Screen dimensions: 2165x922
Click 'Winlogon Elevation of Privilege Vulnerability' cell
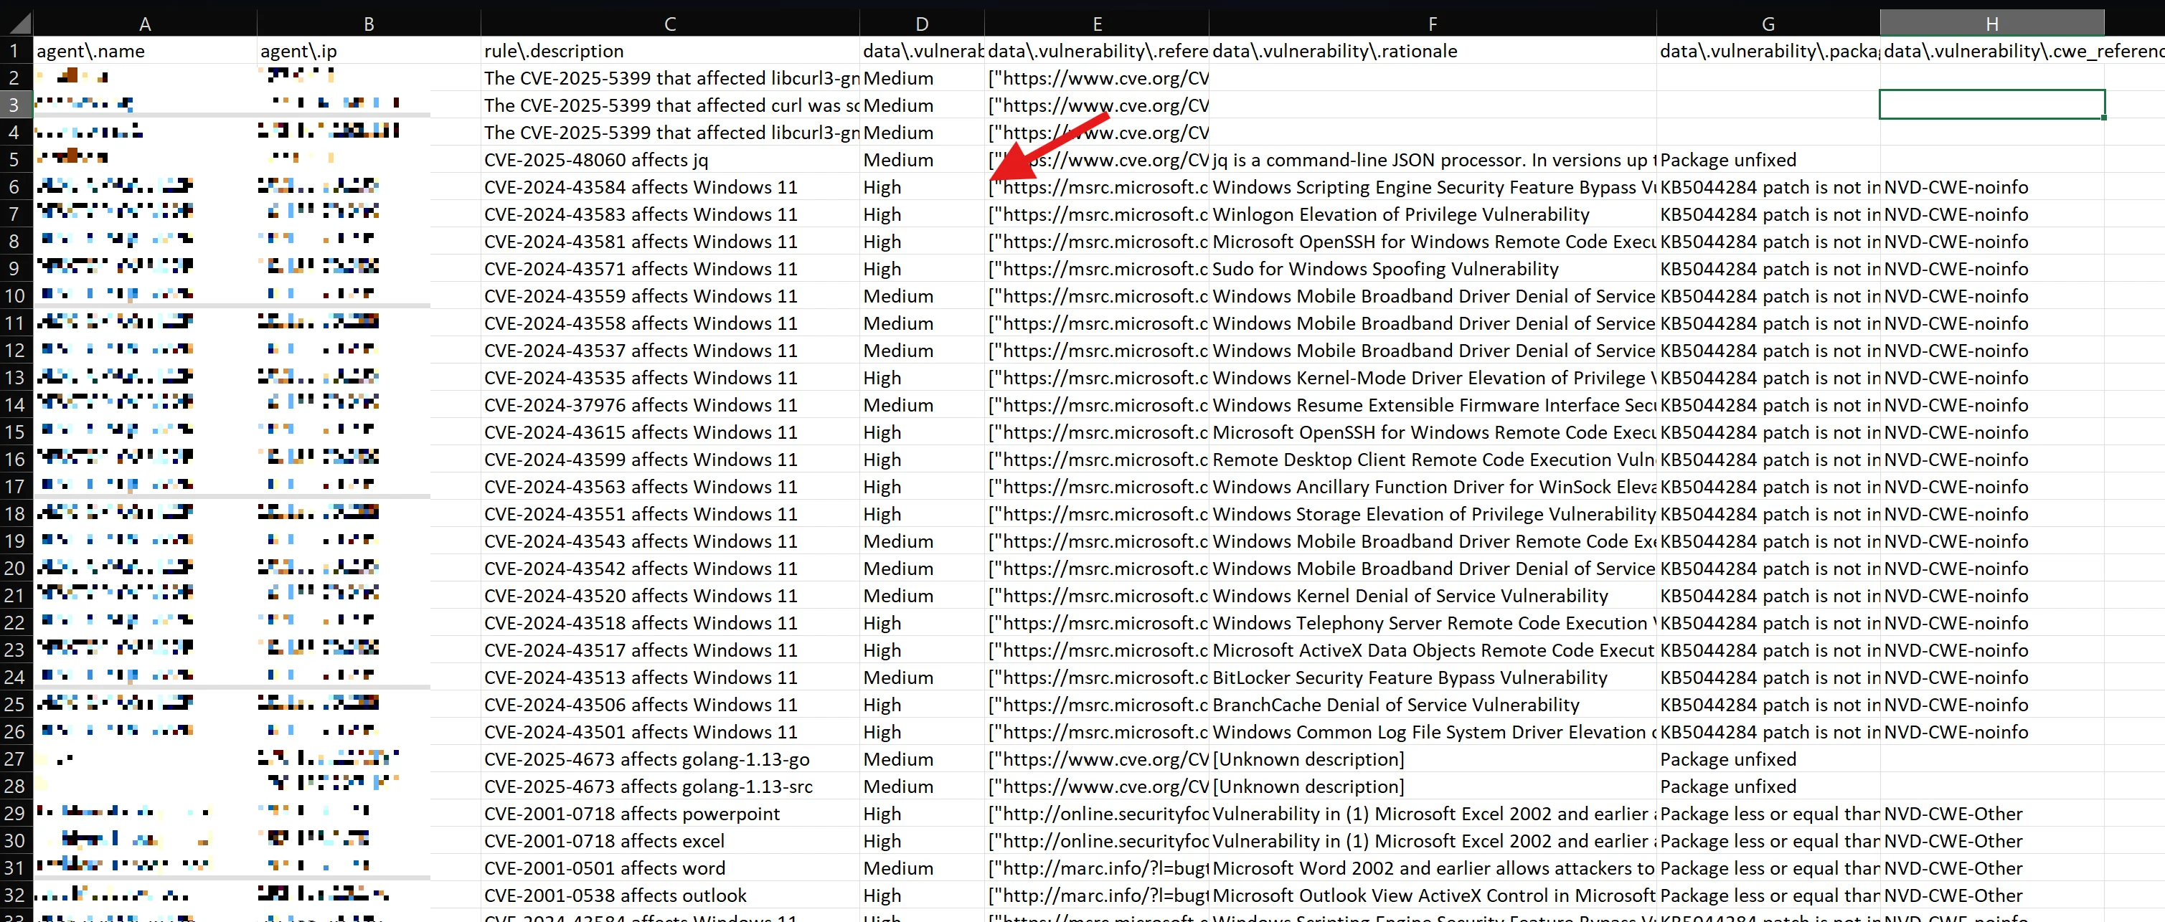tap(1433, 214)
